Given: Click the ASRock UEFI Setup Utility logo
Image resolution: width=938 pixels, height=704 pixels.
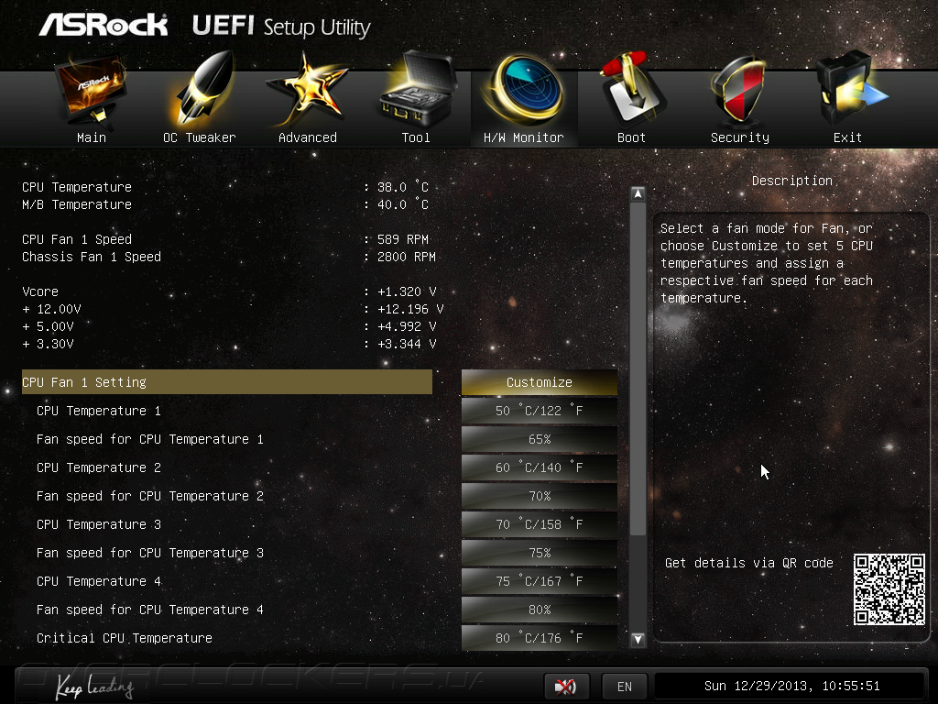Looking at the screenshot, I should pyautogui.click(x=204, y=25).
